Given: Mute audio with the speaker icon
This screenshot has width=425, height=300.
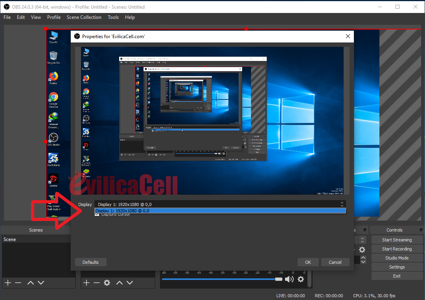Looking at the screenshot, I should click(x=289, y=279).
